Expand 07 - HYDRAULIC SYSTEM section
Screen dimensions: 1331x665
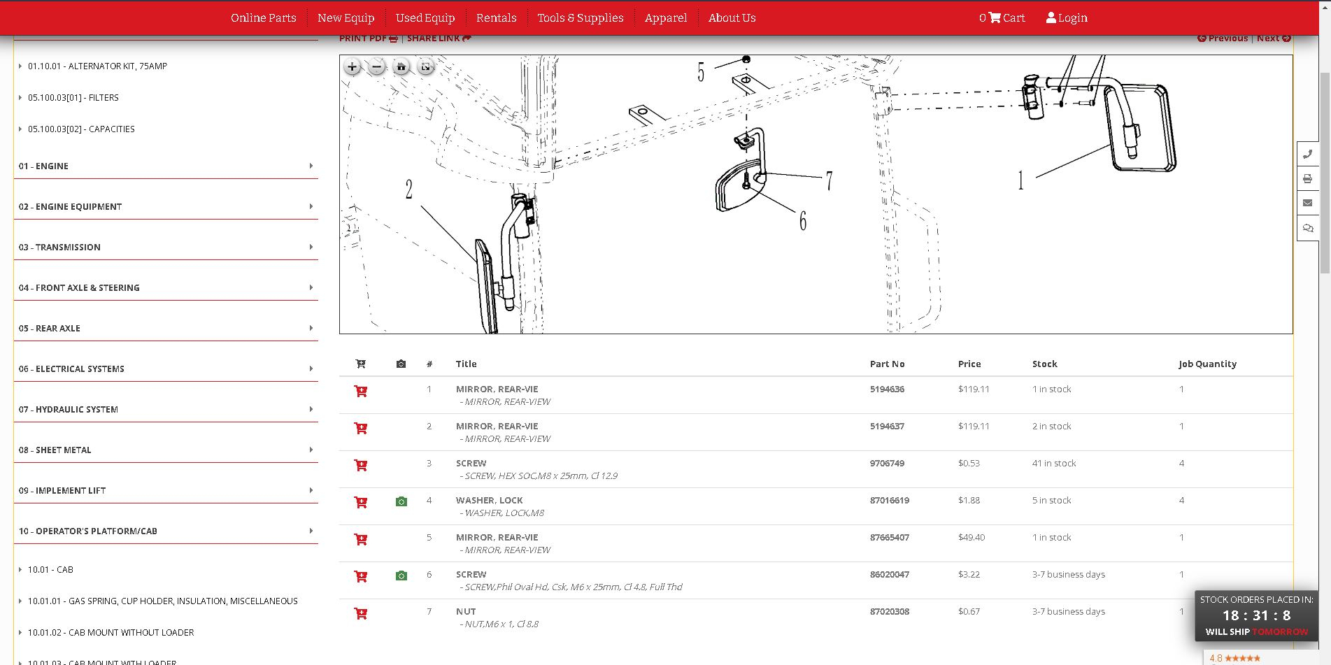[x=166, y=410]
